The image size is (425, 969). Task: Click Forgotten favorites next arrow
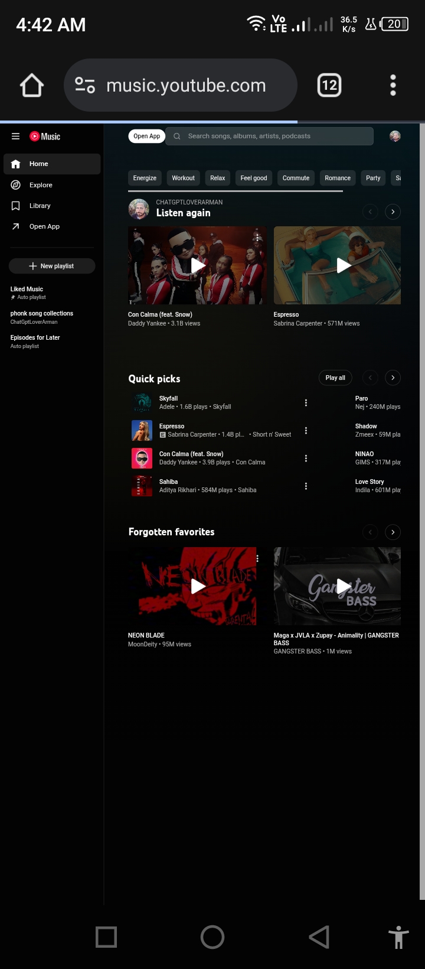click(393, 532)
